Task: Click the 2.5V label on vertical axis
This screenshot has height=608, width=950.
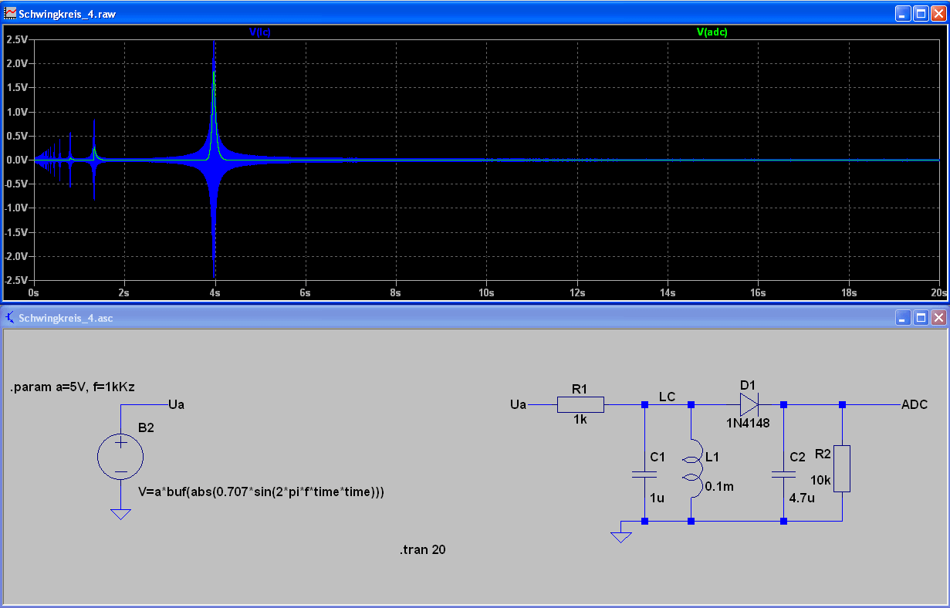Action: coord(17,39)
